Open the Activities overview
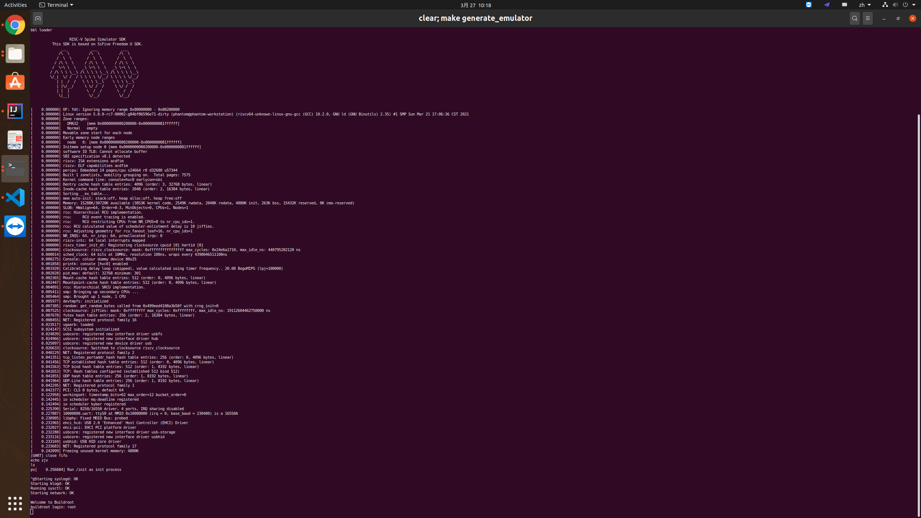Screen dimensions: 921x518 coord(15,5)
